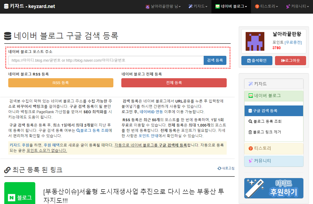The width and height of the screenshot is (313, 204).
Task: Open the 블로그 등록 조회 link in description
Action: [x=92, y=130]
